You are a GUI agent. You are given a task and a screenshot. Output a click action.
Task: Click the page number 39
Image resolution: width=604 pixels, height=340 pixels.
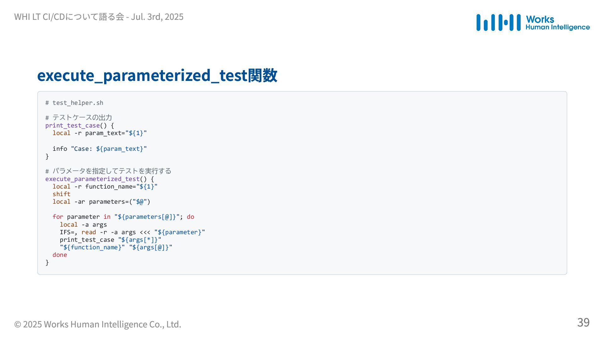[x=583, y=322]
